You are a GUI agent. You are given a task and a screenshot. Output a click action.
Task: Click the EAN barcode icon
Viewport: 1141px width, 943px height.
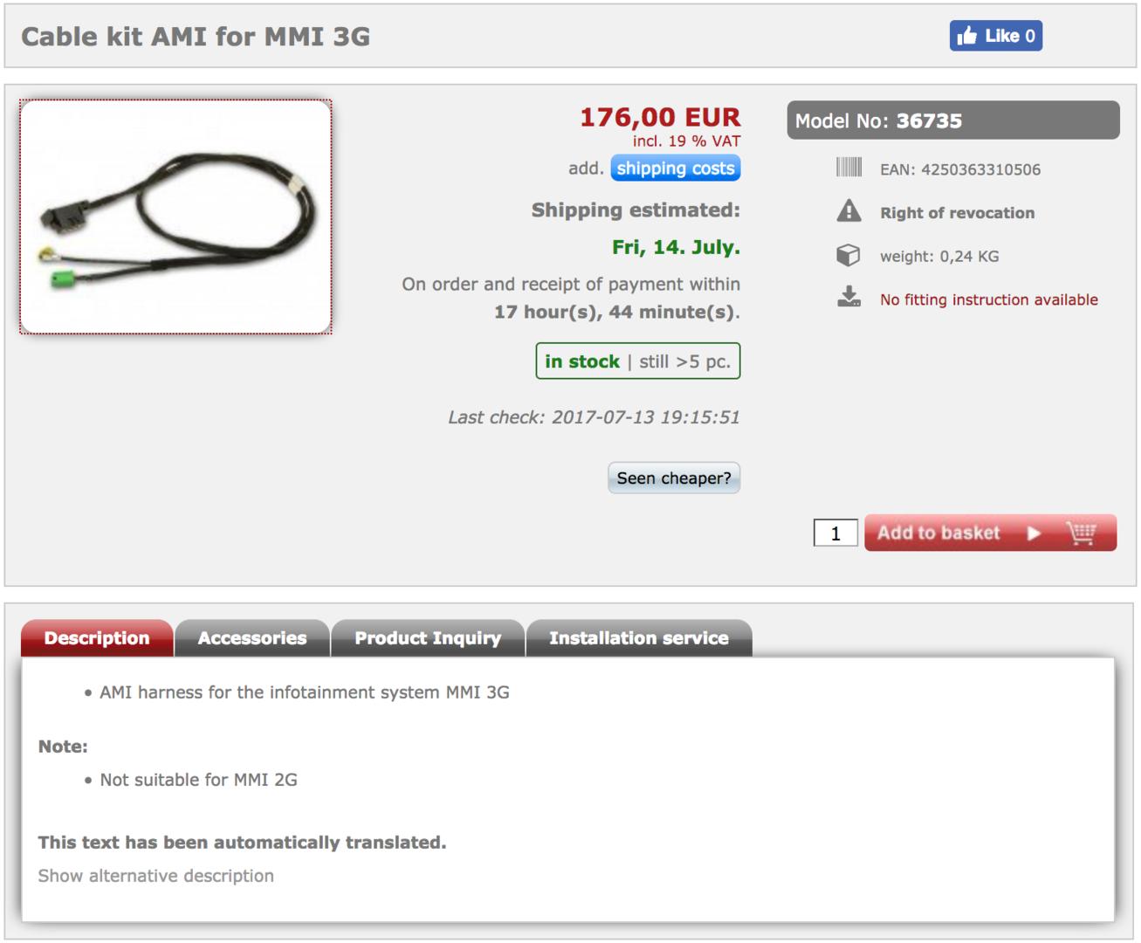(x=849, y=168)
